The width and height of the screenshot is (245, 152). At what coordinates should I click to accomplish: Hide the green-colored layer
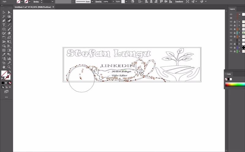pos(231,51)
